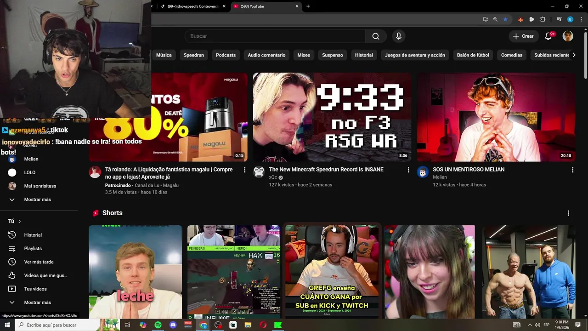
Task: Open Melian channel avatar under video
Action: click(x=423, y=172)
